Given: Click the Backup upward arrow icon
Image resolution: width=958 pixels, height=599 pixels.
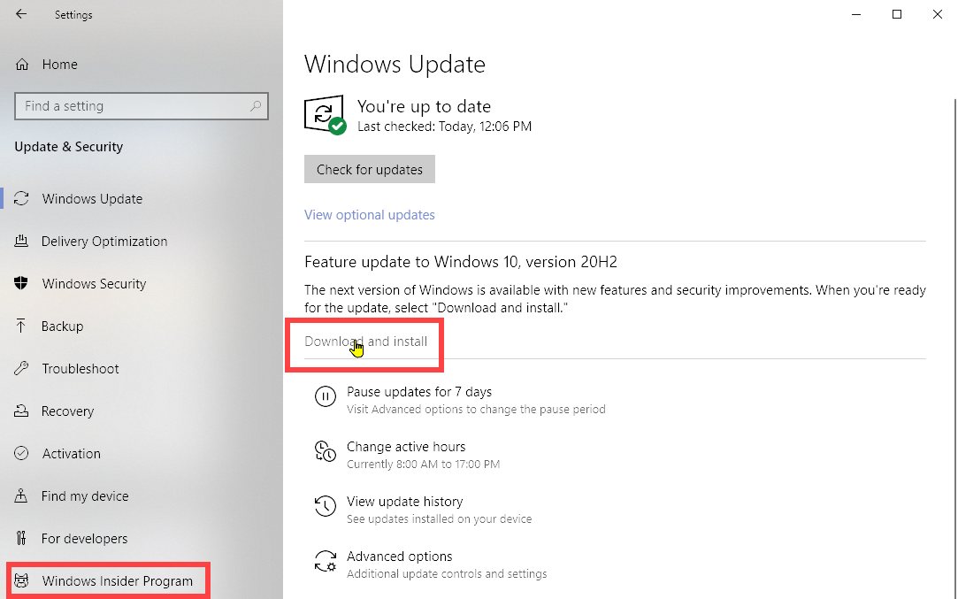Looking at the screenshot, I should [21, 326].
